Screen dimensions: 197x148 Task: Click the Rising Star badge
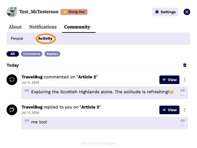(x=74, y=12)
